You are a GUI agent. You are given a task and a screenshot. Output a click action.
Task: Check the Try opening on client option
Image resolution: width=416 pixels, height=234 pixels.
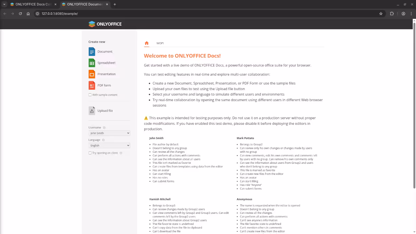pos(90,153)
